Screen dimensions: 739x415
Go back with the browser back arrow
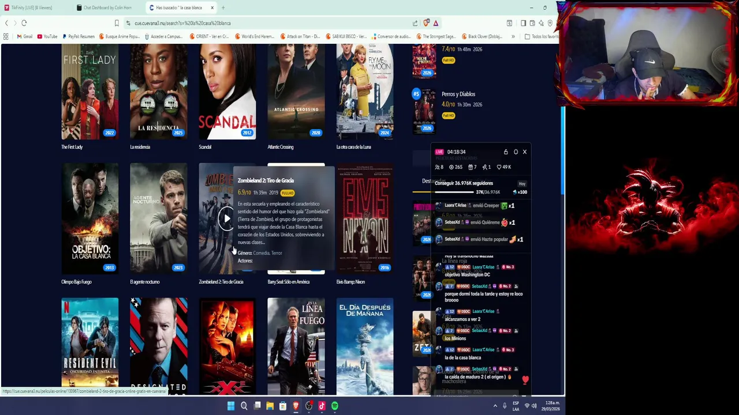tap(6, 23)
